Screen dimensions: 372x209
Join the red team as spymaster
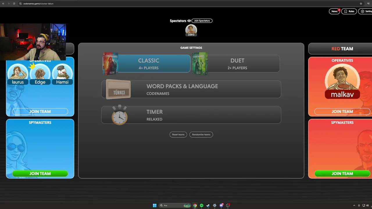point(342,174)
